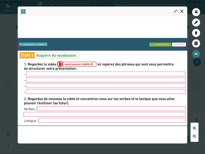Zoom in with the magnifier plus icon
Viewport: 205px width, 154px height.
coord(194,128)
